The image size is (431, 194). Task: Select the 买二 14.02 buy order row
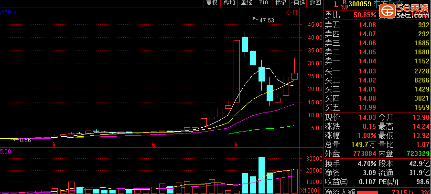[x=377, y=80]
